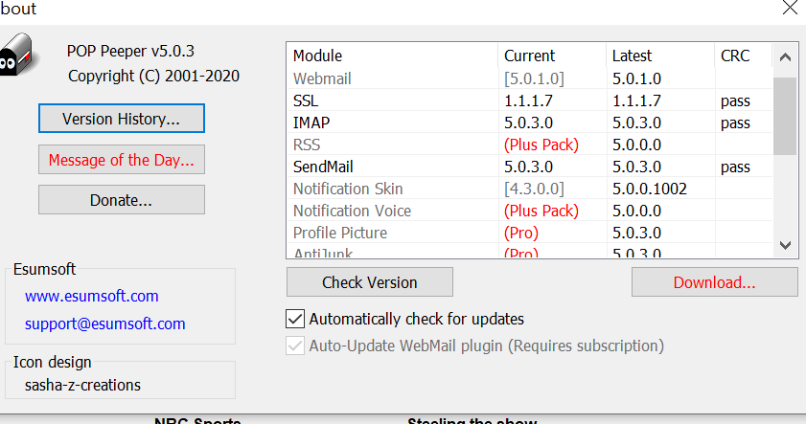The height and width of the screenshot is (424, 806).
Task: Select the Notification Voice row
Action: click(x=529, y=211)
